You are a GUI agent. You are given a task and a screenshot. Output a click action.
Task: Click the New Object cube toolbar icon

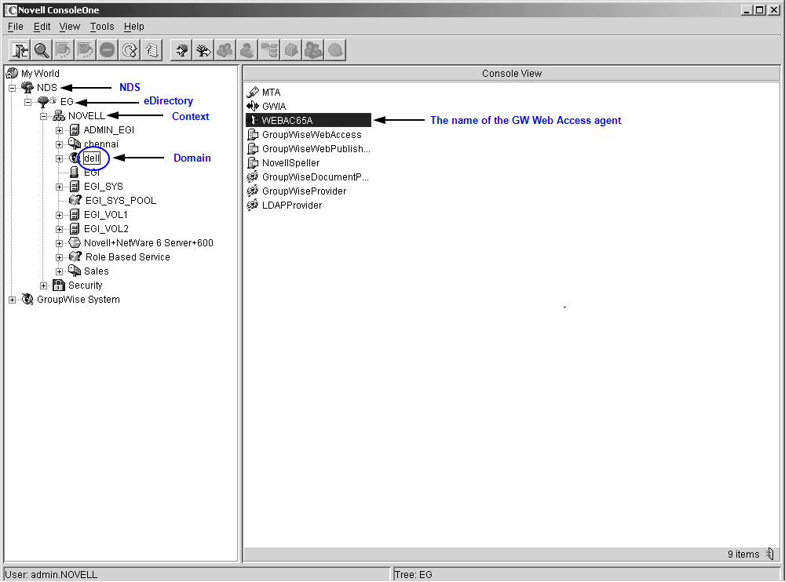[291, 50]
